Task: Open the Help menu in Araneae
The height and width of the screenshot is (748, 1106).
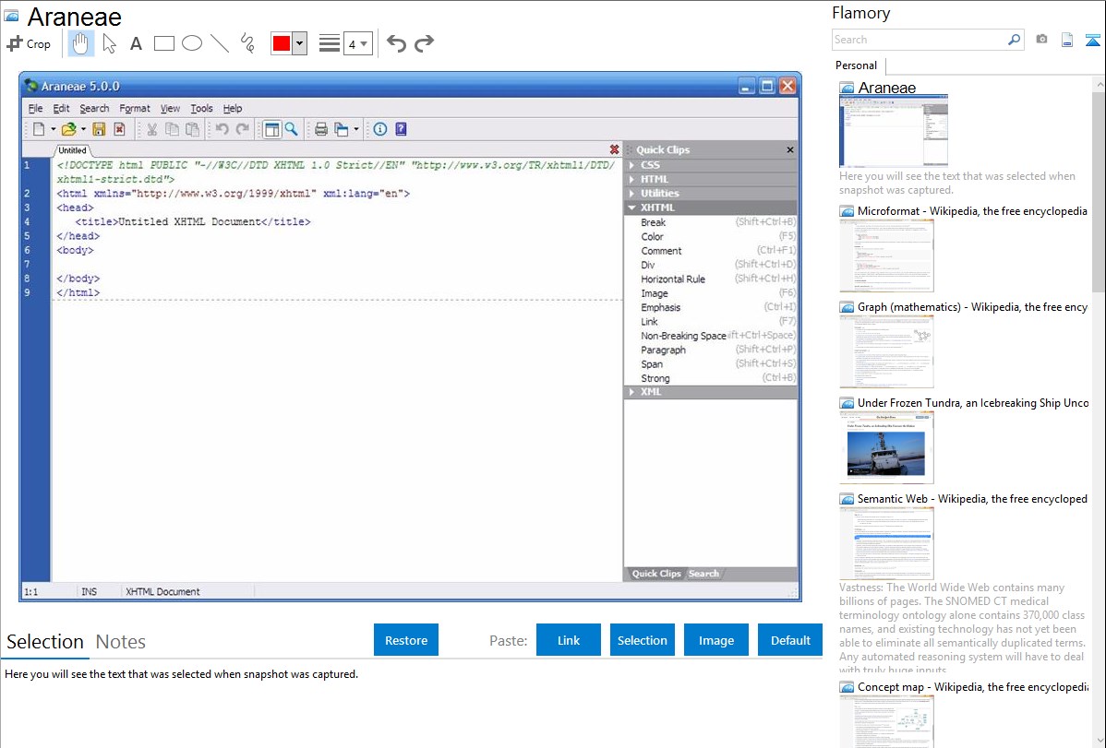Action: [233, 109]
